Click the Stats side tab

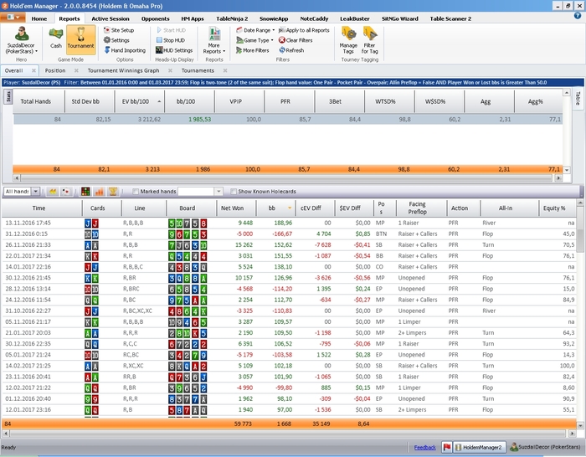pyautogui.click(x=8, y=96)
